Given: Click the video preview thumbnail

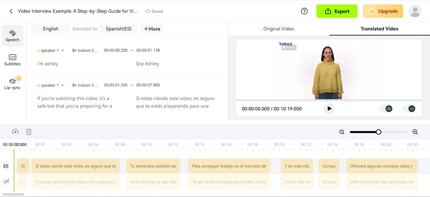Looking at the screenshot, I should (329, 70).
